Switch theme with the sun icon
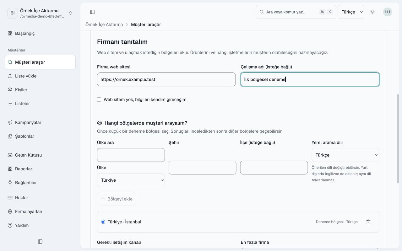 [x=372, y=12]
